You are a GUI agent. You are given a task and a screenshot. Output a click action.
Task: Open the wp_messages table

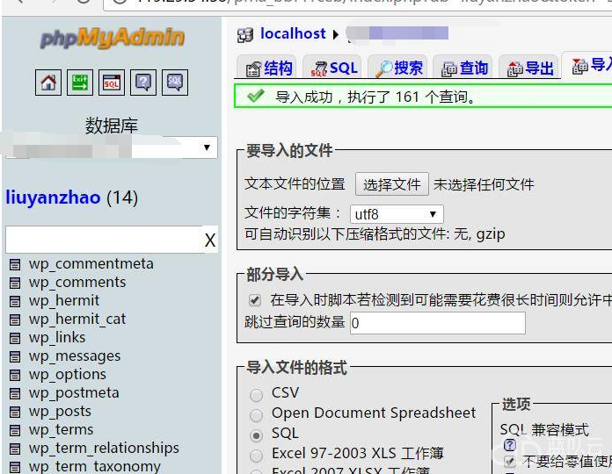pyautogui.click(x=74, y=356)
